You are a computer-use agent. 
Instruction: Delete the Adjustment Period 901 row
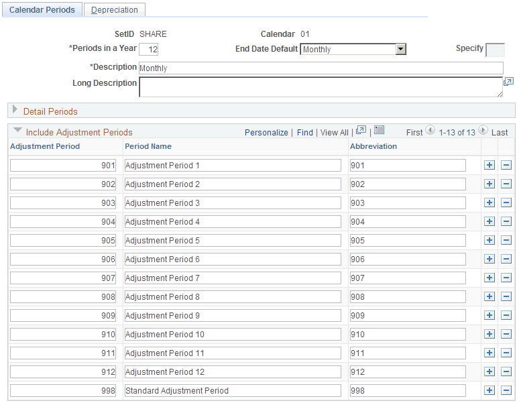[x=506, y=165]
